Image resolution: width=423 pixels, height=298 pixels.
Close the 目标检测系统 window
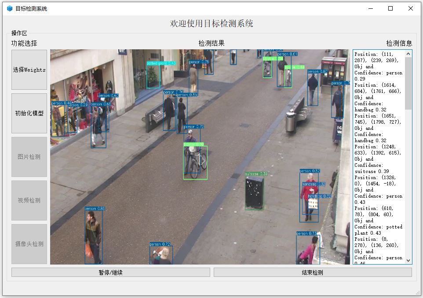(411, 9)
